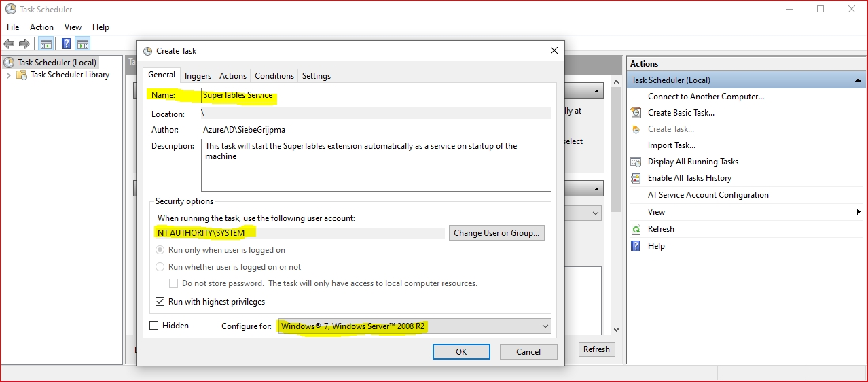Click the scrollbar down arrow in center pane
The width and height of the screenshot is (868, 382).
click(616, 330)
